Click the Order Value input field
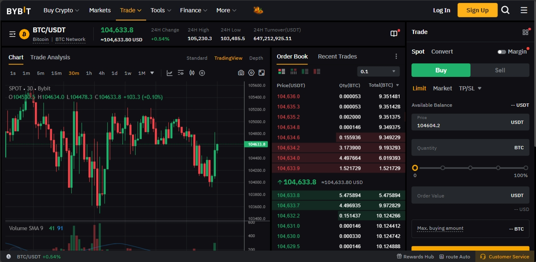The image size is (536, 262). [470, 195]
